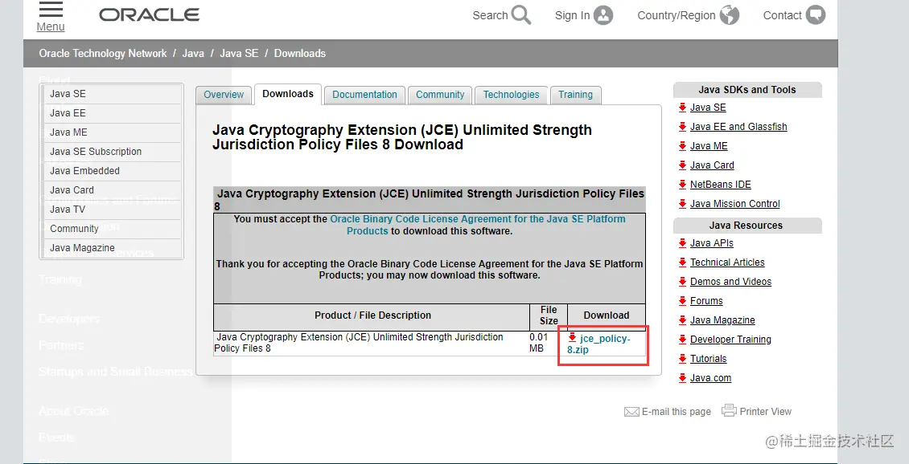Click the Country/Region globe icon
Image resolution: width=909 pixels, height=464 pixels.
click(730, 15)
